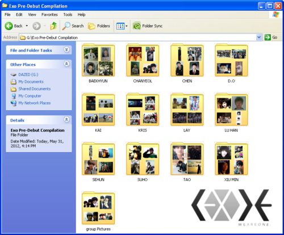Select the BAEKHYUN folder icon
The height and width of the screenshot is (235, 284).
click(98, 60)
